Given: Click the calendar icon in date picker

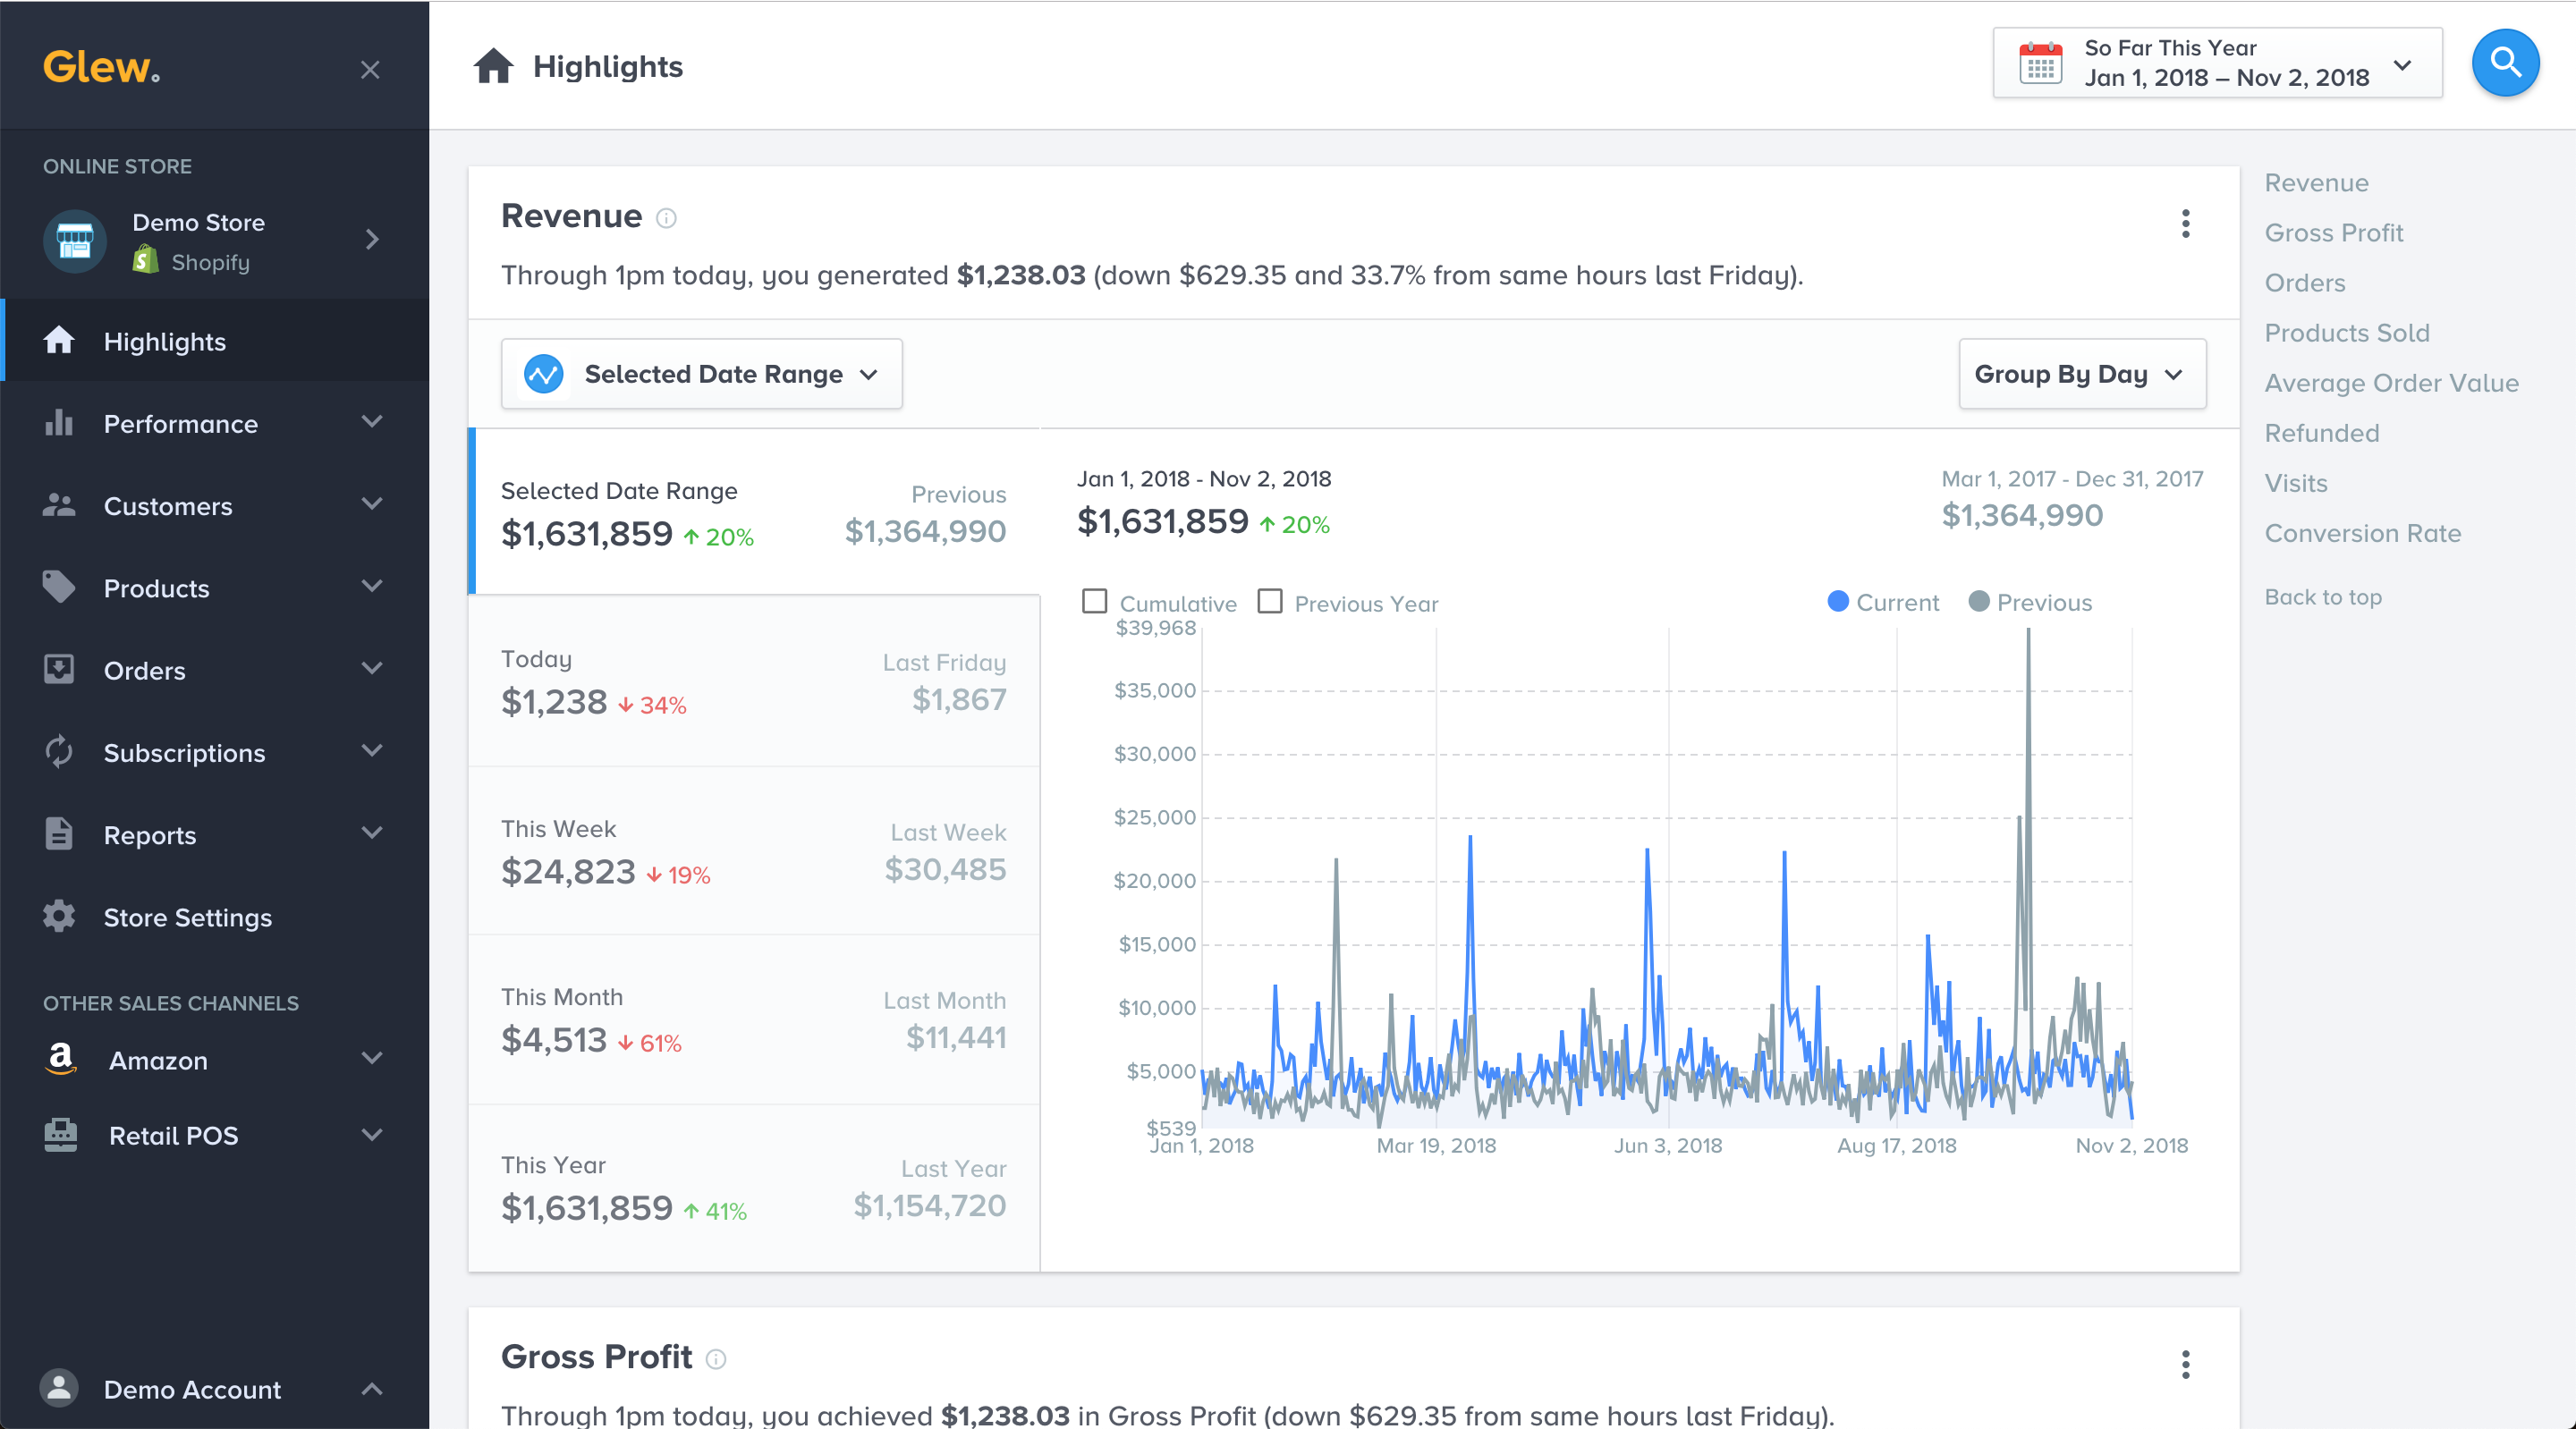Looking at the screenshot, I should click(2040, 63).
